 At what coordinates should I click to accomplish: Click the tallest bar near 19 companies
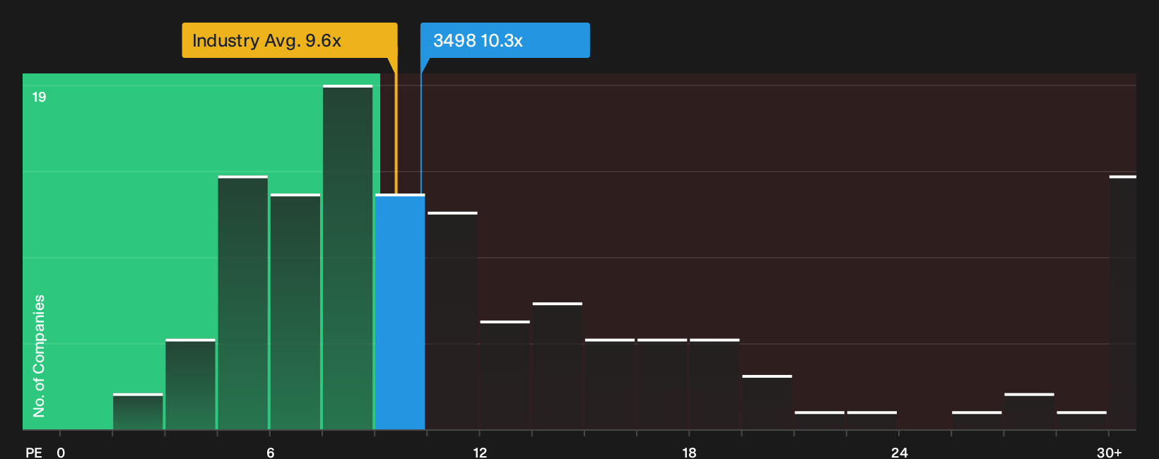click(348, 257)
